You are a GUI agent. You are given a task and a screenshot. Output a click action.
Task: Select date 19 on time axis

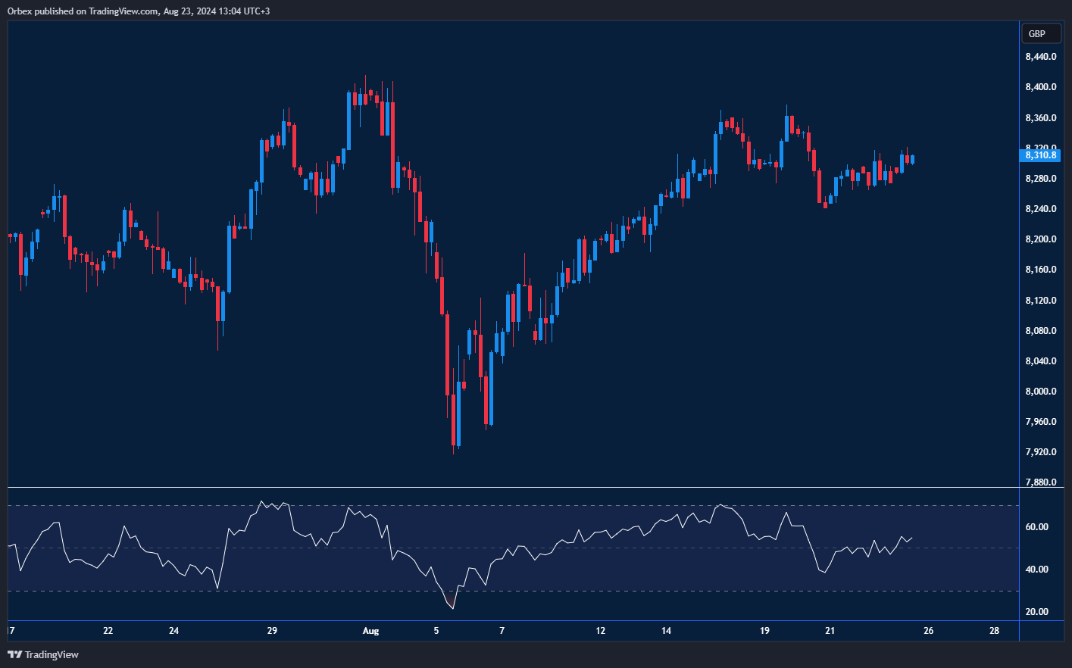(x=764, y=631)
